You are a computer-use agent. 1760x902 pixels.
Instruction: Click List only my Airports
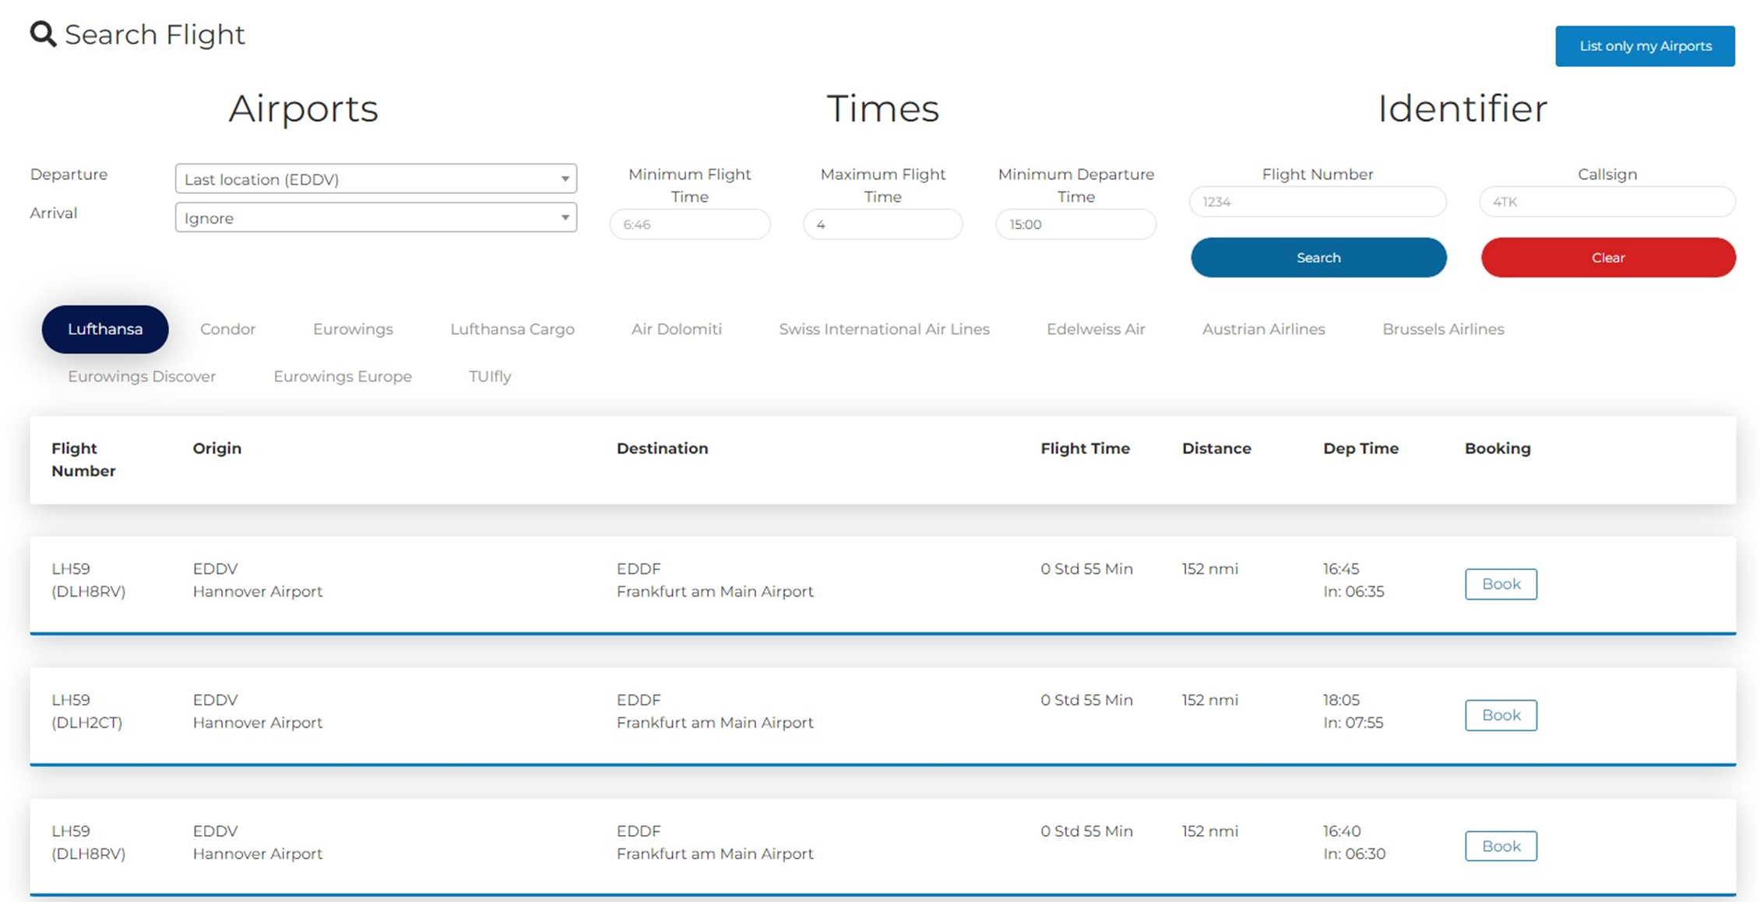pyautogui.click(x=1645, y=46)
